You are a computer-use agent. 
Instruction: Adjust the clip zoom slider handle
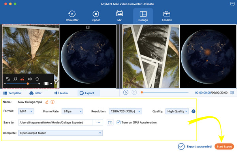[x=28, y=84]
